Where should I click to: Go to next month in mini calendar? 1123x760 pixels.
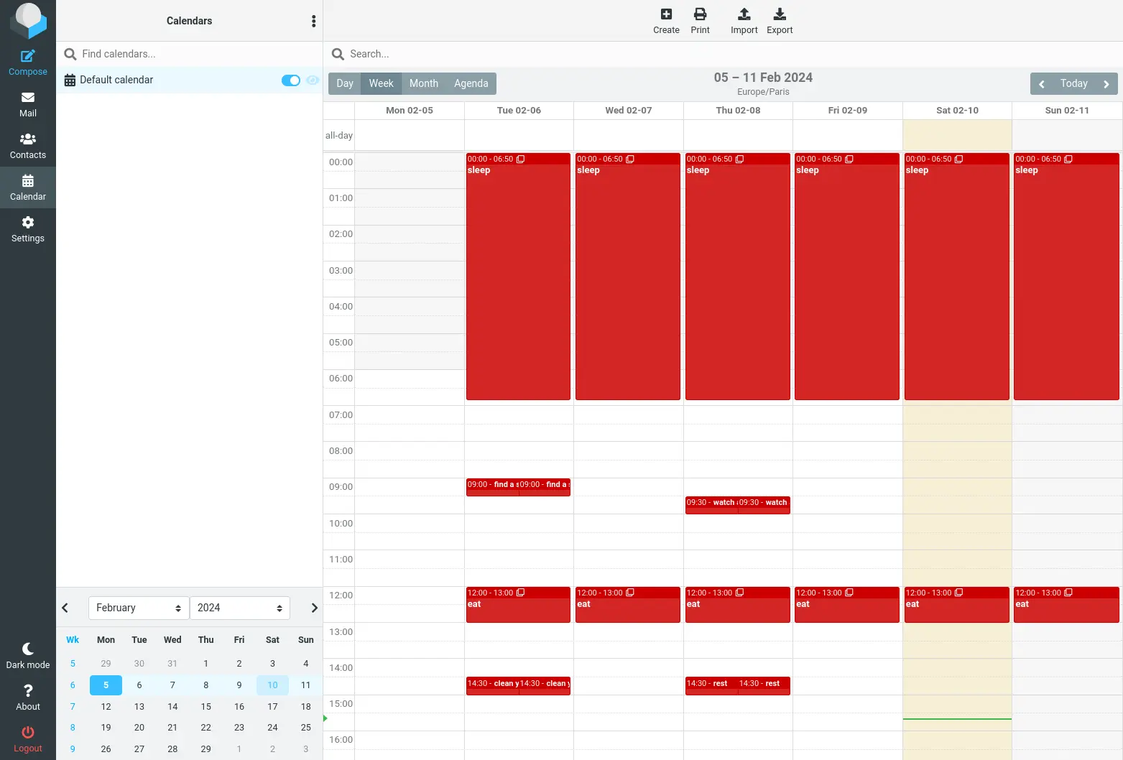pyautogui.click(x=314, y=607)
